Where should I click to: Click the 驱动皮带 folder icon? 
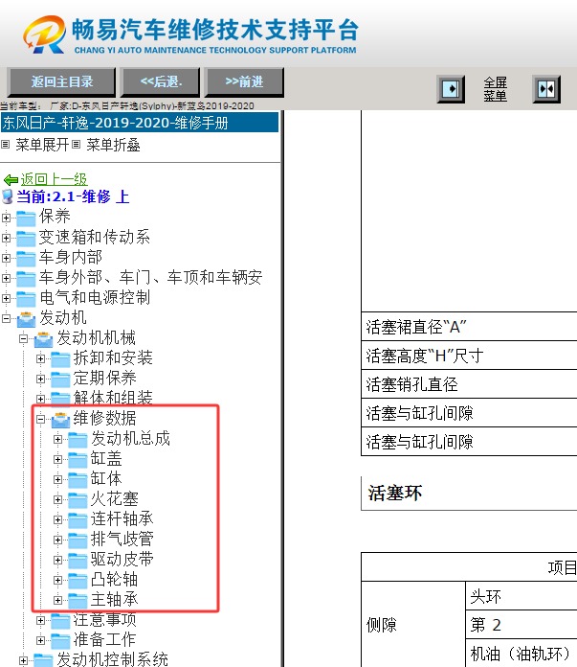(x=78, y=561)
